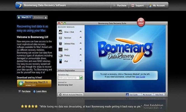Click the Alan Randalman testimonial name
186x112 pixels.
153,105
